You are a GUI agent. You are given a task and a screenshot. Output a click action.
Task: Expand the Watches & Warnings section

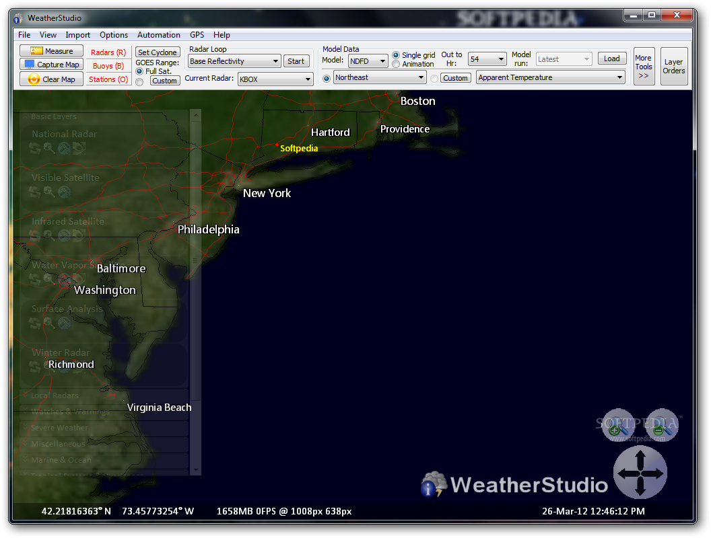pyautogui.click(x=26, y=412)
